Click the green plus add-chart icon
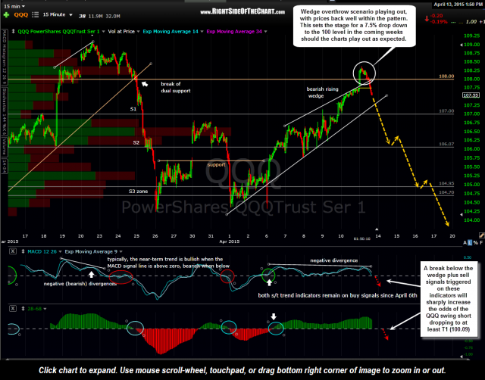The image size is (485, 380). tap(6, 15)
